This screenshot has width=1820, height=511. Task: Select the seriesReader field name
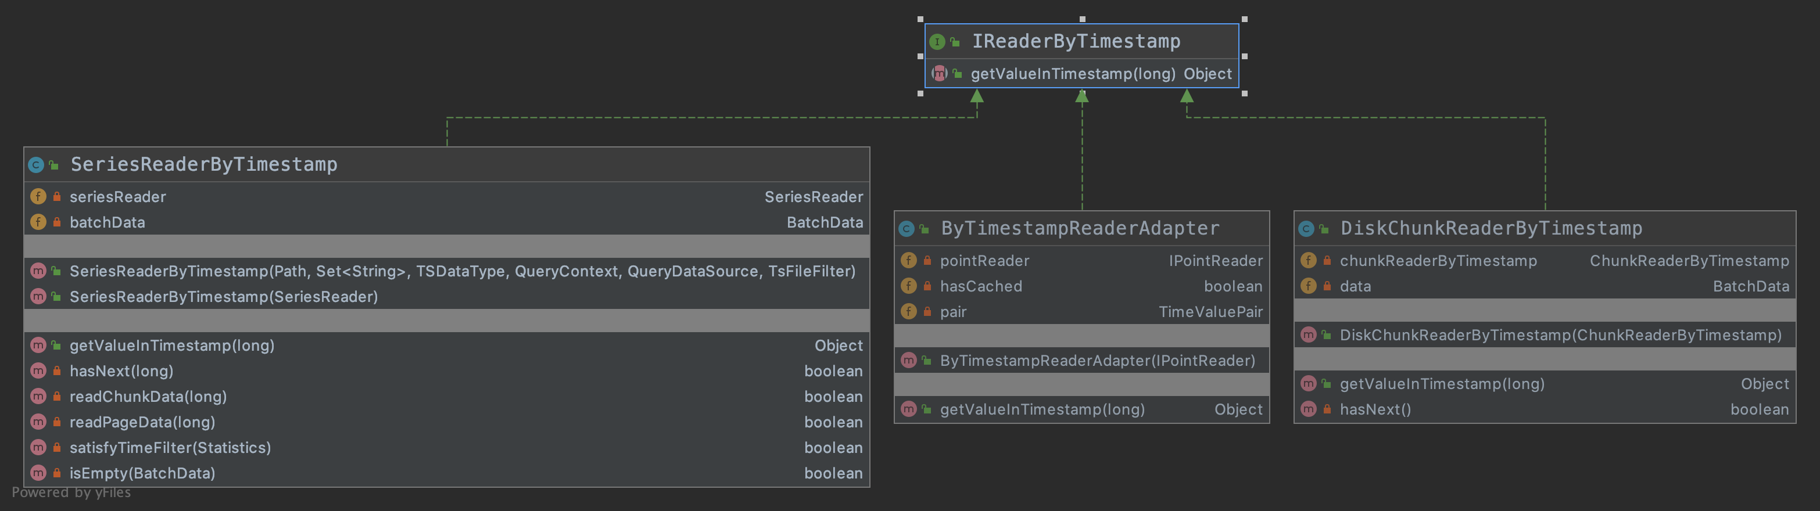coord(118,197)
